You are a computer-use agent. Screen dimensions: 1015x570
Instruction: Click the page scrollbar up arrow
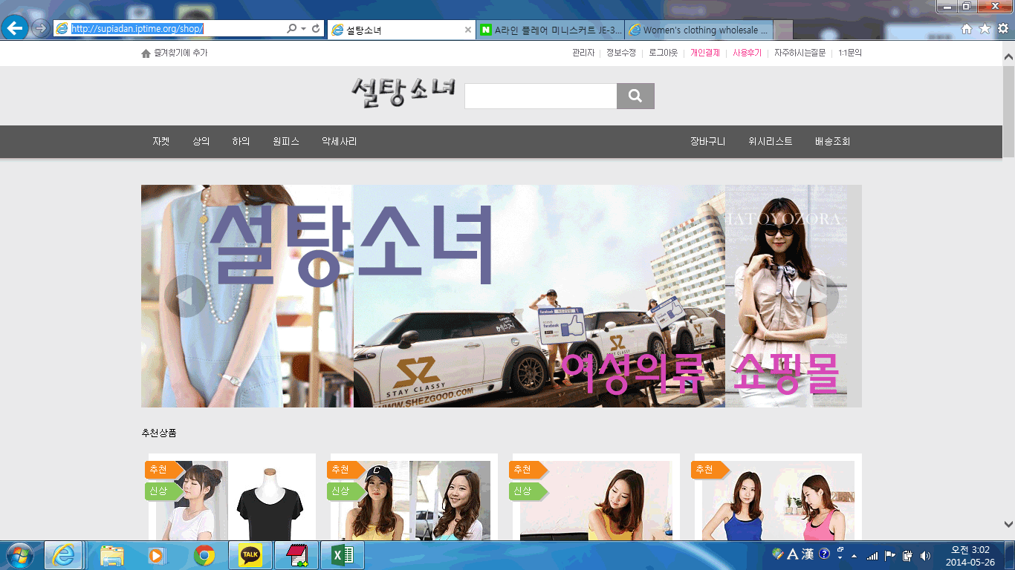pos(1008,56)
